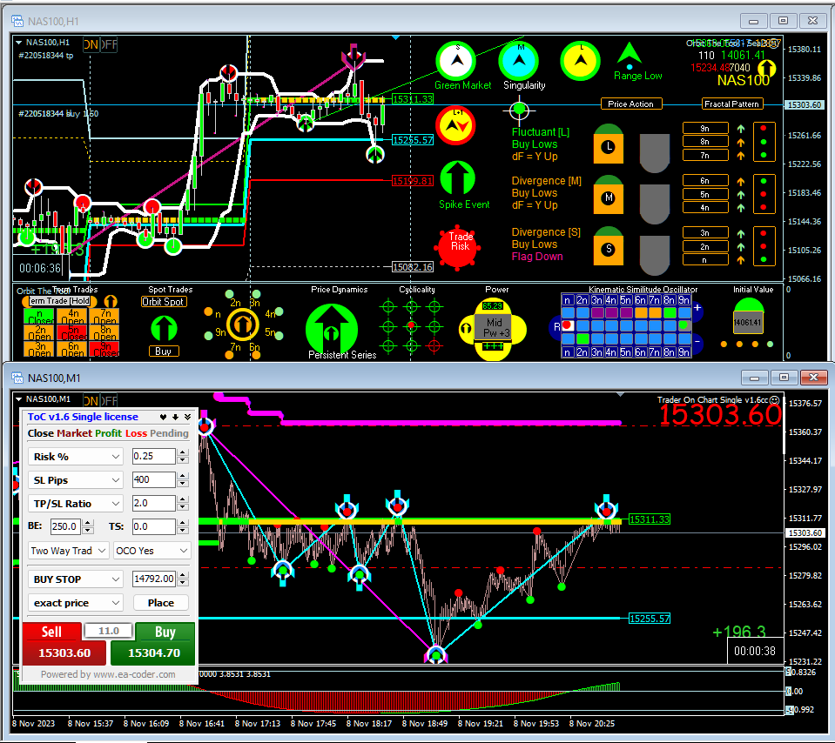Image resolution: width=835 pixels, height=743 pixels.
Task: Click the Place order button
Action: pos(161,602)
